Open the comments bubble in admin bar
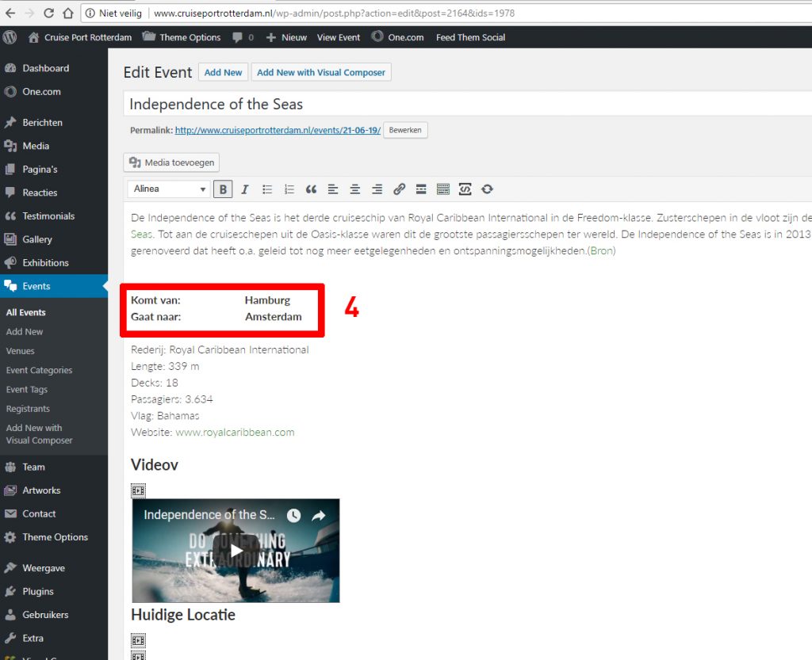812x660 pixels. [243, 37]
